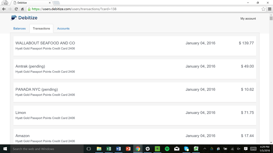Click the $ 10.62 amount
Viewport: 273px width, 153px height.
coord(247,89)
